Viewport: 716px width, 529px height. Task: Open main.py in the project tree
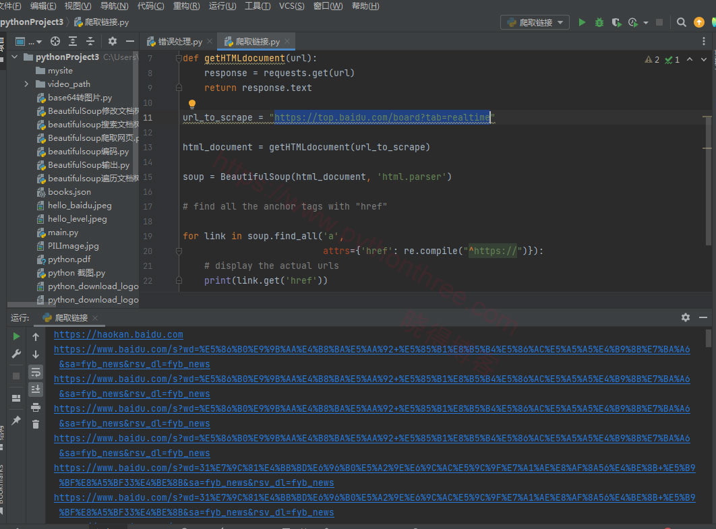point(63,232)
